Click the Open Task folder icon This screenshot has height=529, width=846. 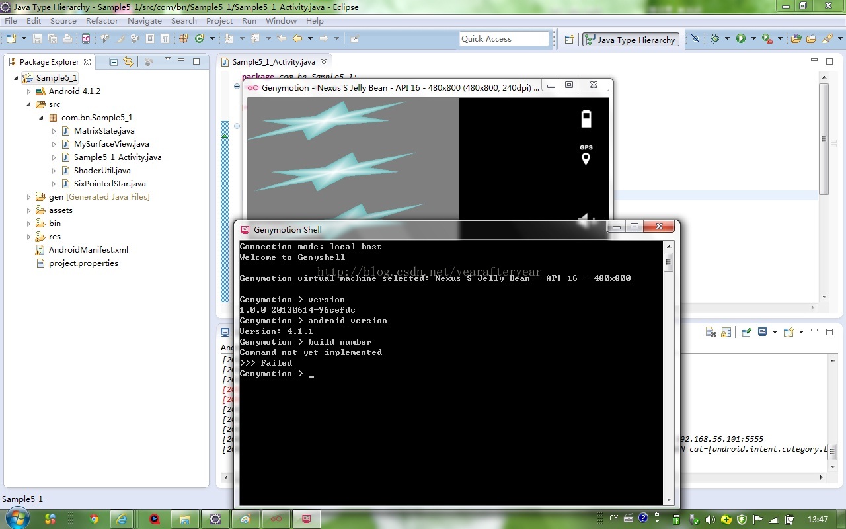coord(811,39)
